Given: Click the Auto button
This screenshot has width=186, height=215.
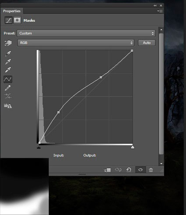Looking at the screenshot, I should (147, 43).
